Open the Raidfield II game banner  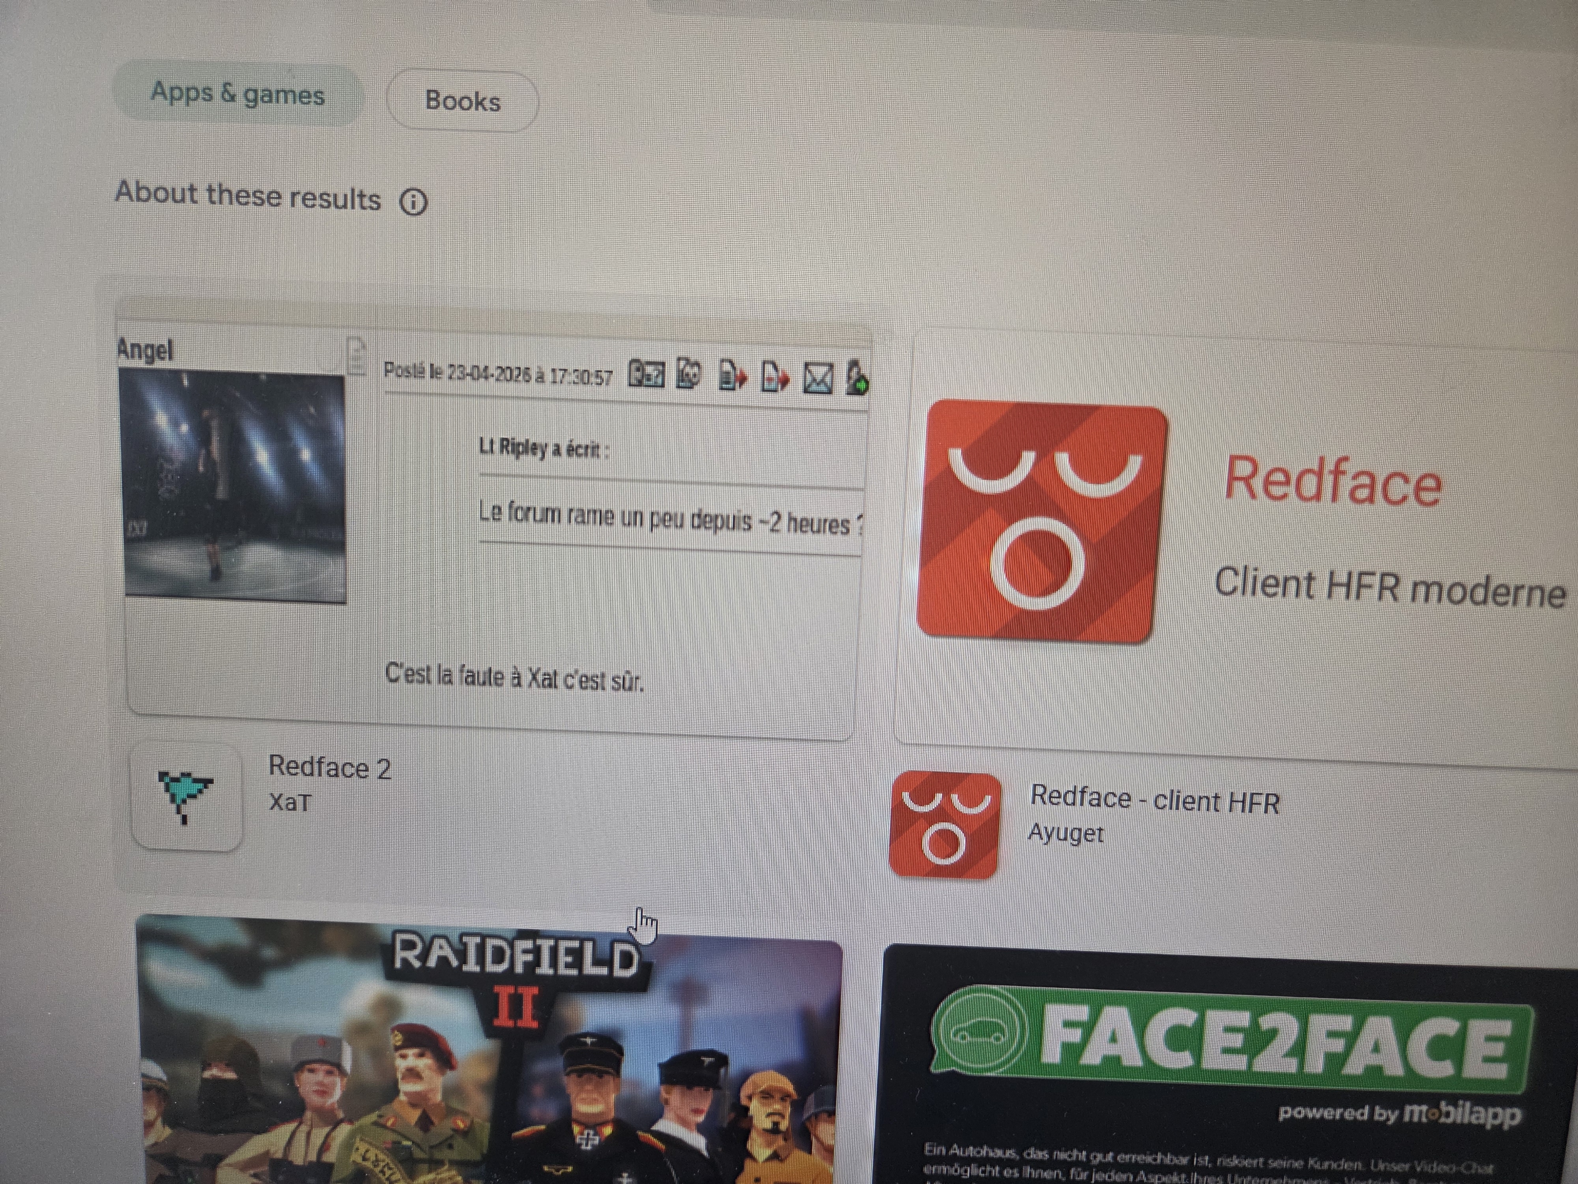tap(490, 1049)
